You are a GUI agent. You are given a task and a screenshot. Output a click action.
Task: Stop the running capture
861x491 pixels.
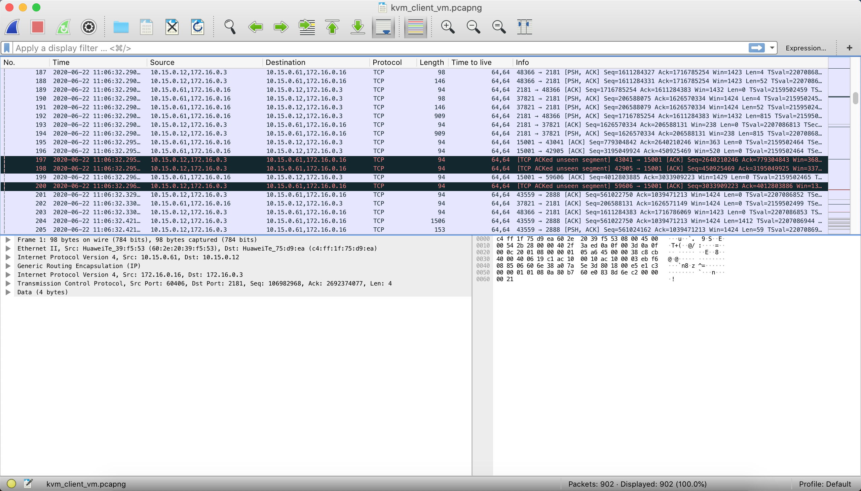[x=37, y=27]
